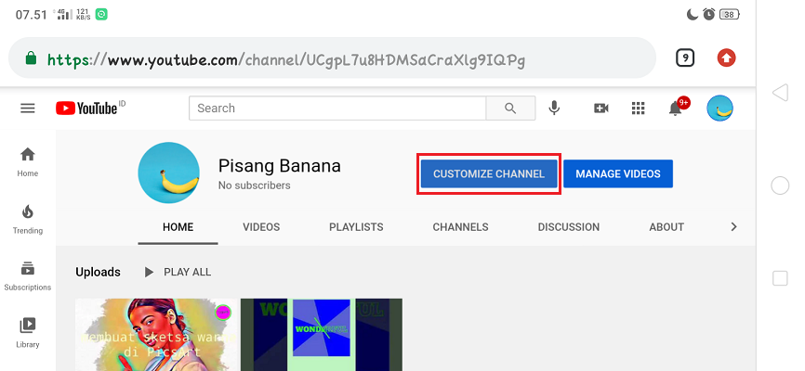This screenshot has width=805, height=371.
Task: Switch to the VIDEOS tab
Action: (x=261, y=227)
